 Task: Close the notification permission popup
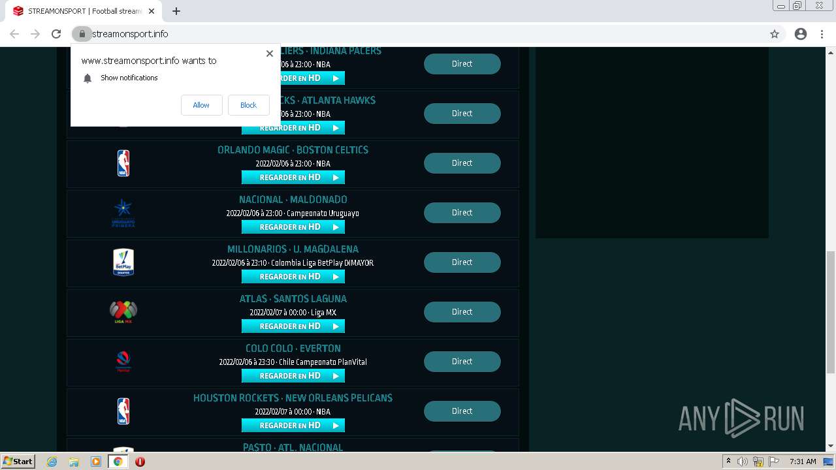pos(269,54)
